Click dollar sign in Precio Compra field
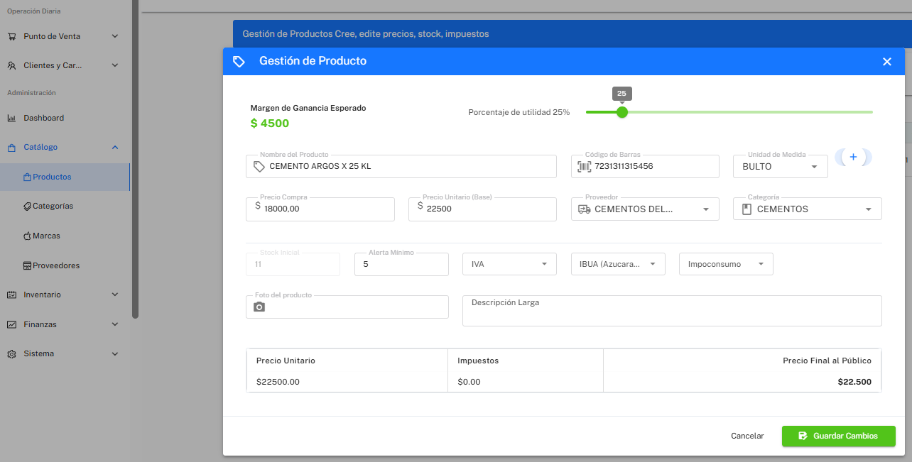Screen dimensions: 912x462 (258, 206)
